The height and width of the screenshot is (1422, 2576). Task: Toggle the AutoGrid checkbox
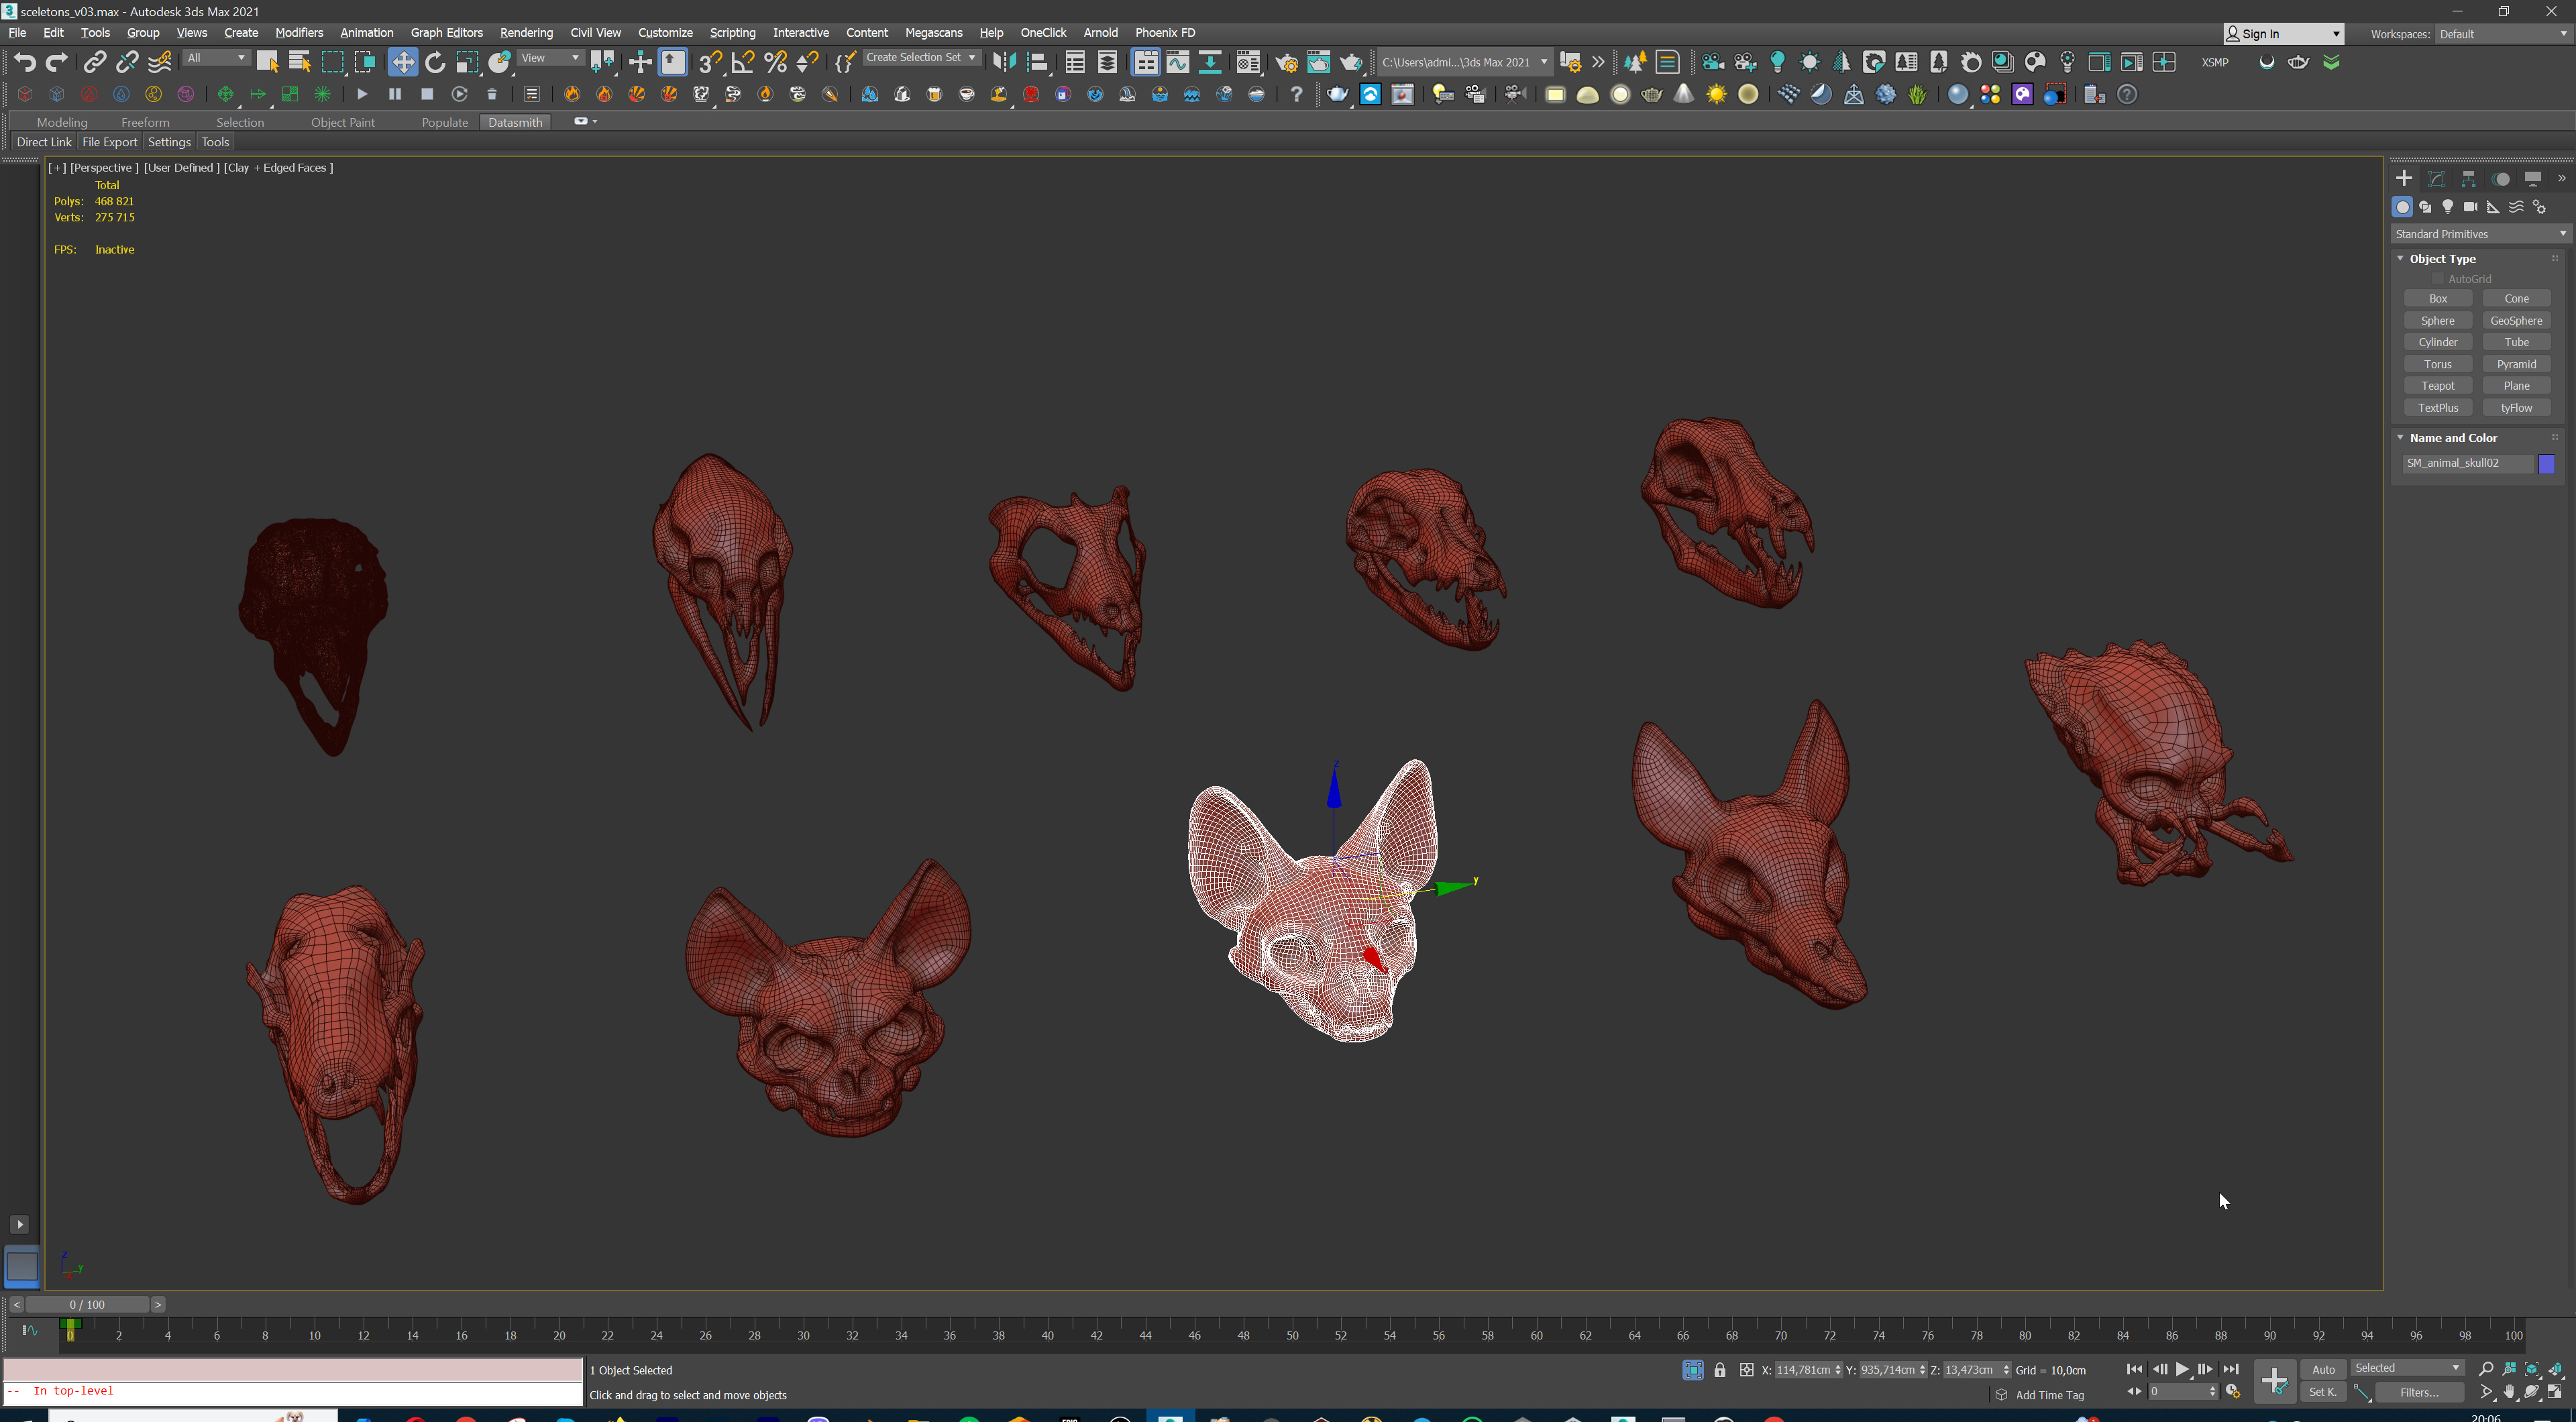point(2437,279)
